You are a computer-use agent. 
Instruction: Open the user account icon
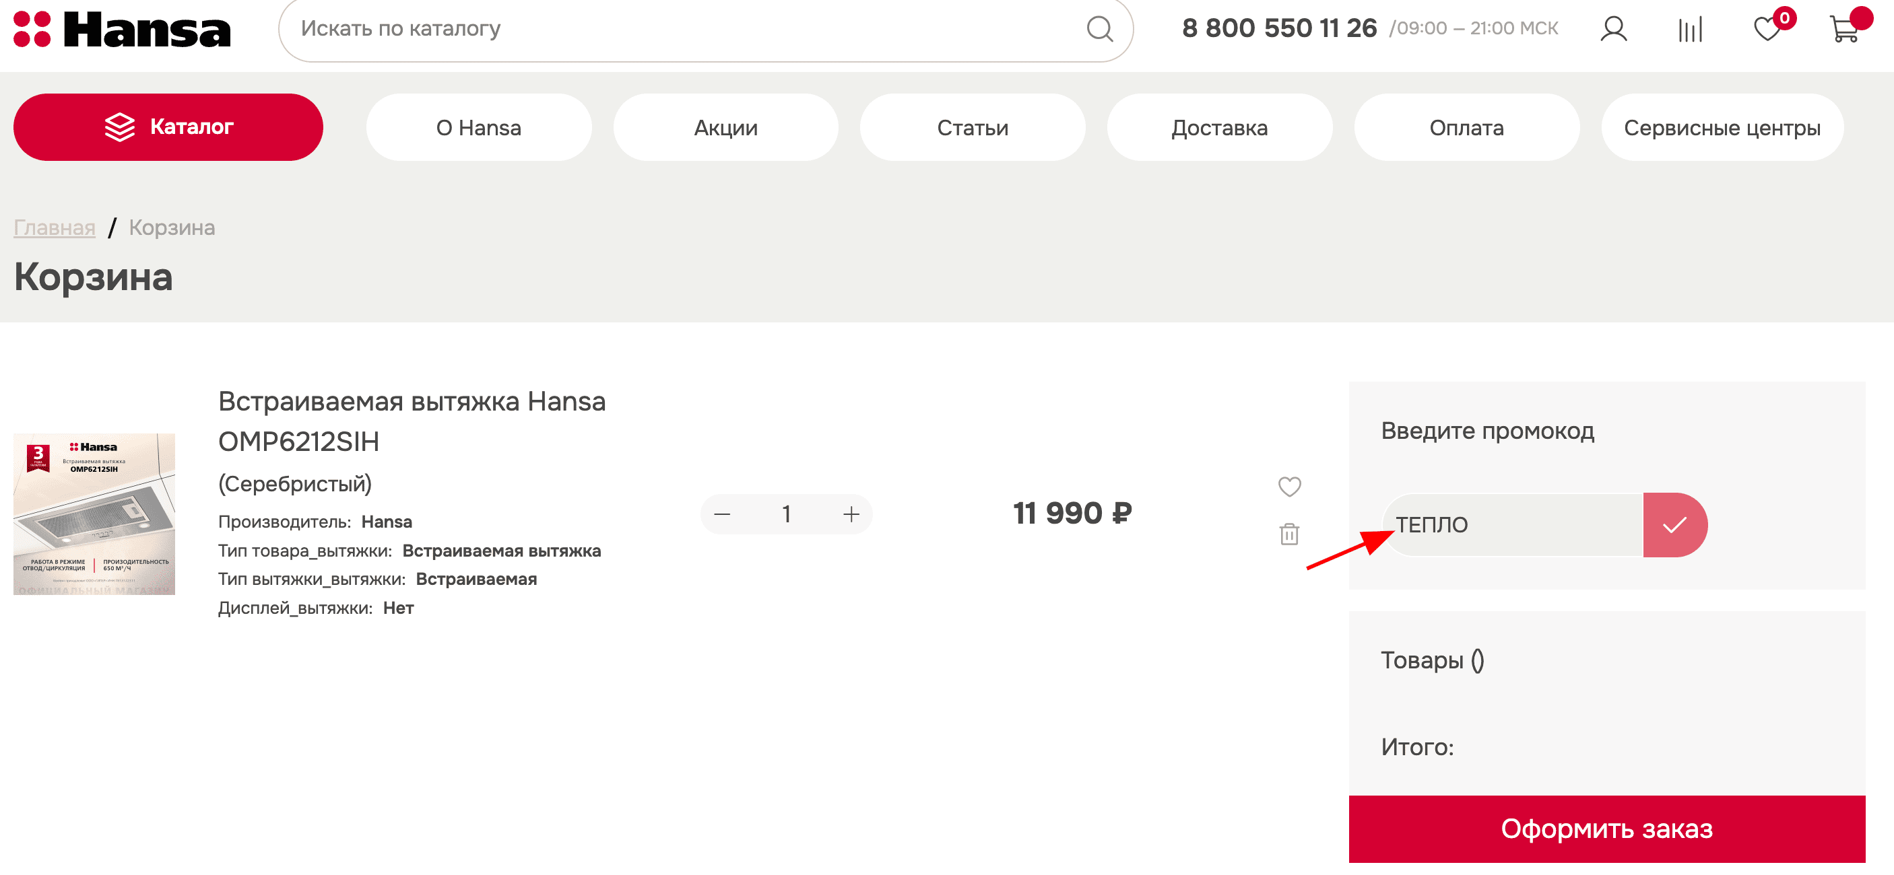(1613, 30)
